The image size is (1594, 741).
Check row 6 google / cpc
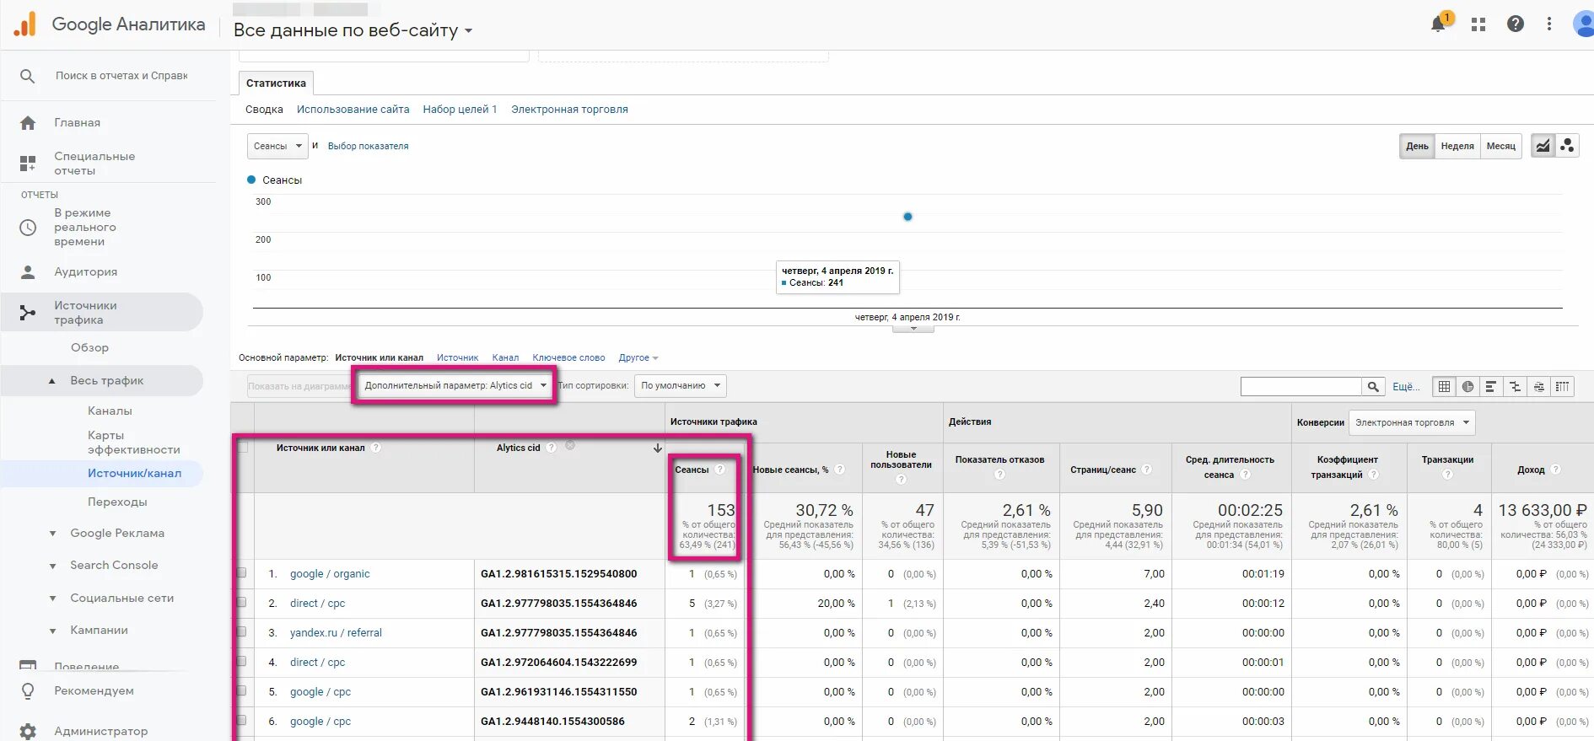242,721
